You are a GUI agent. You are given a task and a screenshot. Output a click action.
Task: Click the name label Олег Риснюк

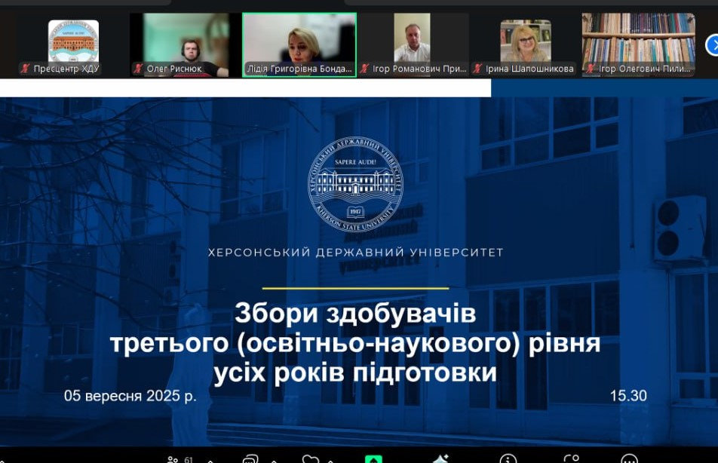click(x=174, y=69)
